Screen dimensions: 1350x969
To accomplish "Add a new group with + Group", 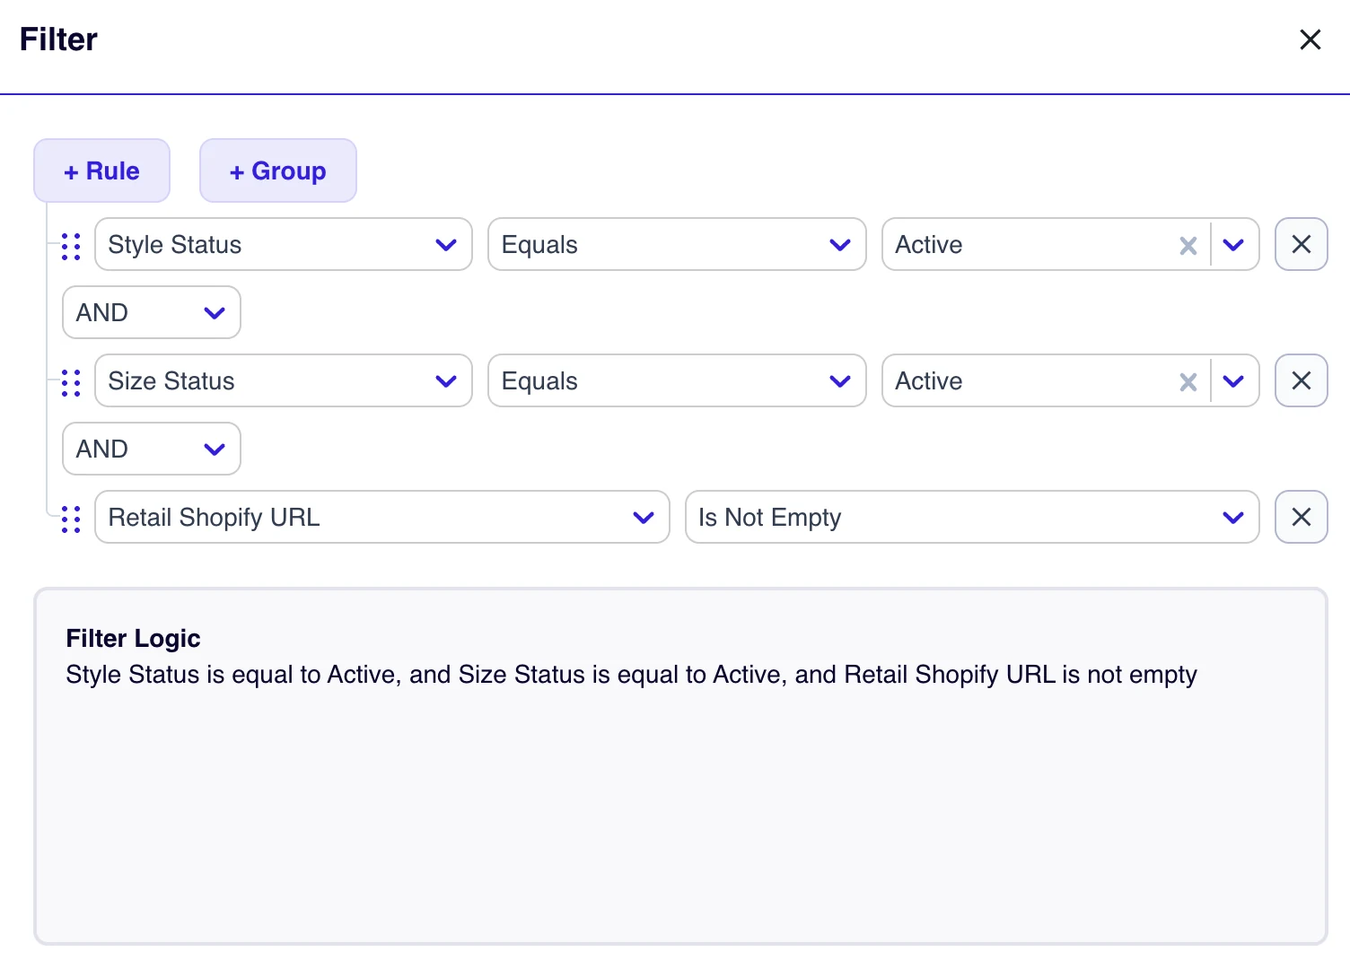I will (x=278, y=170).
